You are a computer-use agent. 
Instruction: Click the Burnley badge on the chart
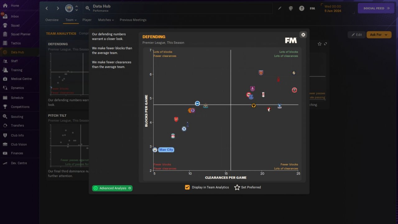pyautogui.click(x=252, y=89)
